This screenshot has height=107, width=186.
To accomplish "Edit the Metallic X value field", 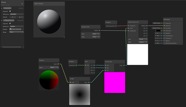I will coord(159,33).
